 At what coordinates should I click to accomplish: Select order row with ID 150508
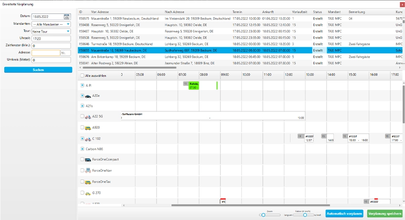tap(240, 38)
